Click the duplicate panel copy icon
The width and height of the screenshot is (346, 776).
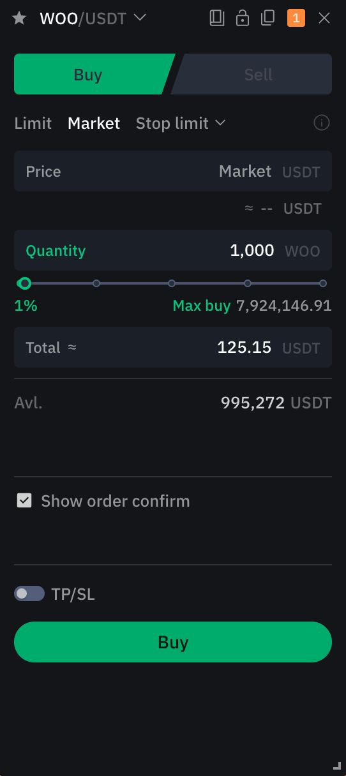(268, 18)
